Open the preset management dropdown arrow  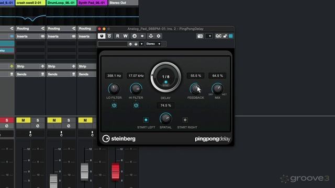click(141, 44)
